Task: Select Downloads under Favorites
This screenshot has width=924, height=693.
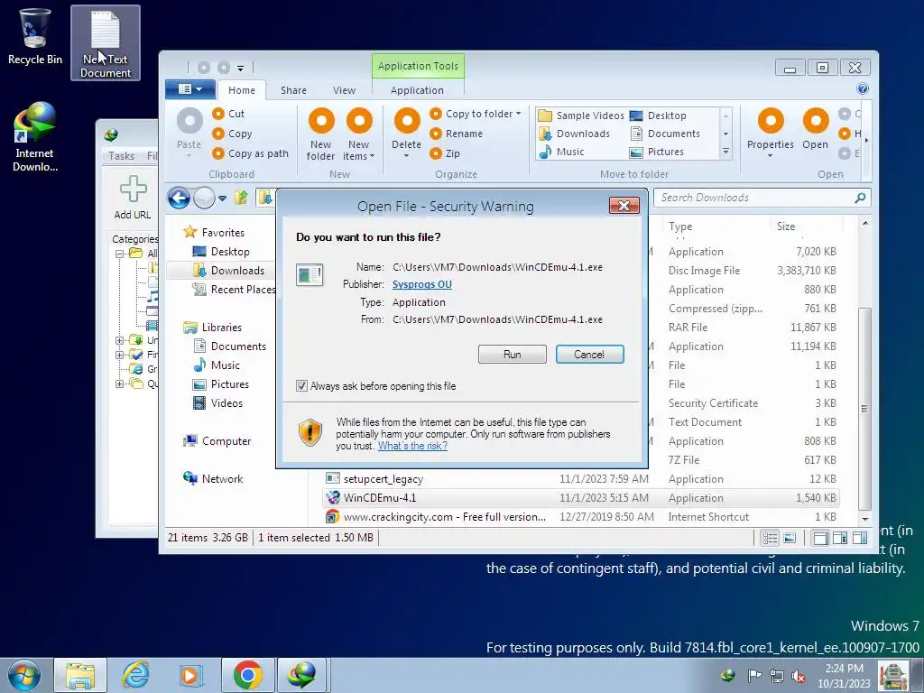Action: coord(228,271)
